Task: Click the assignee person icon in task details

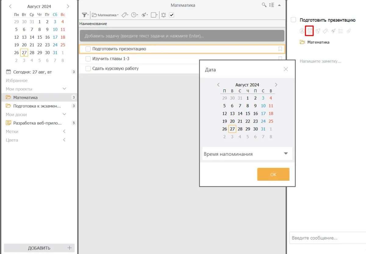Action: click(302, 31)
